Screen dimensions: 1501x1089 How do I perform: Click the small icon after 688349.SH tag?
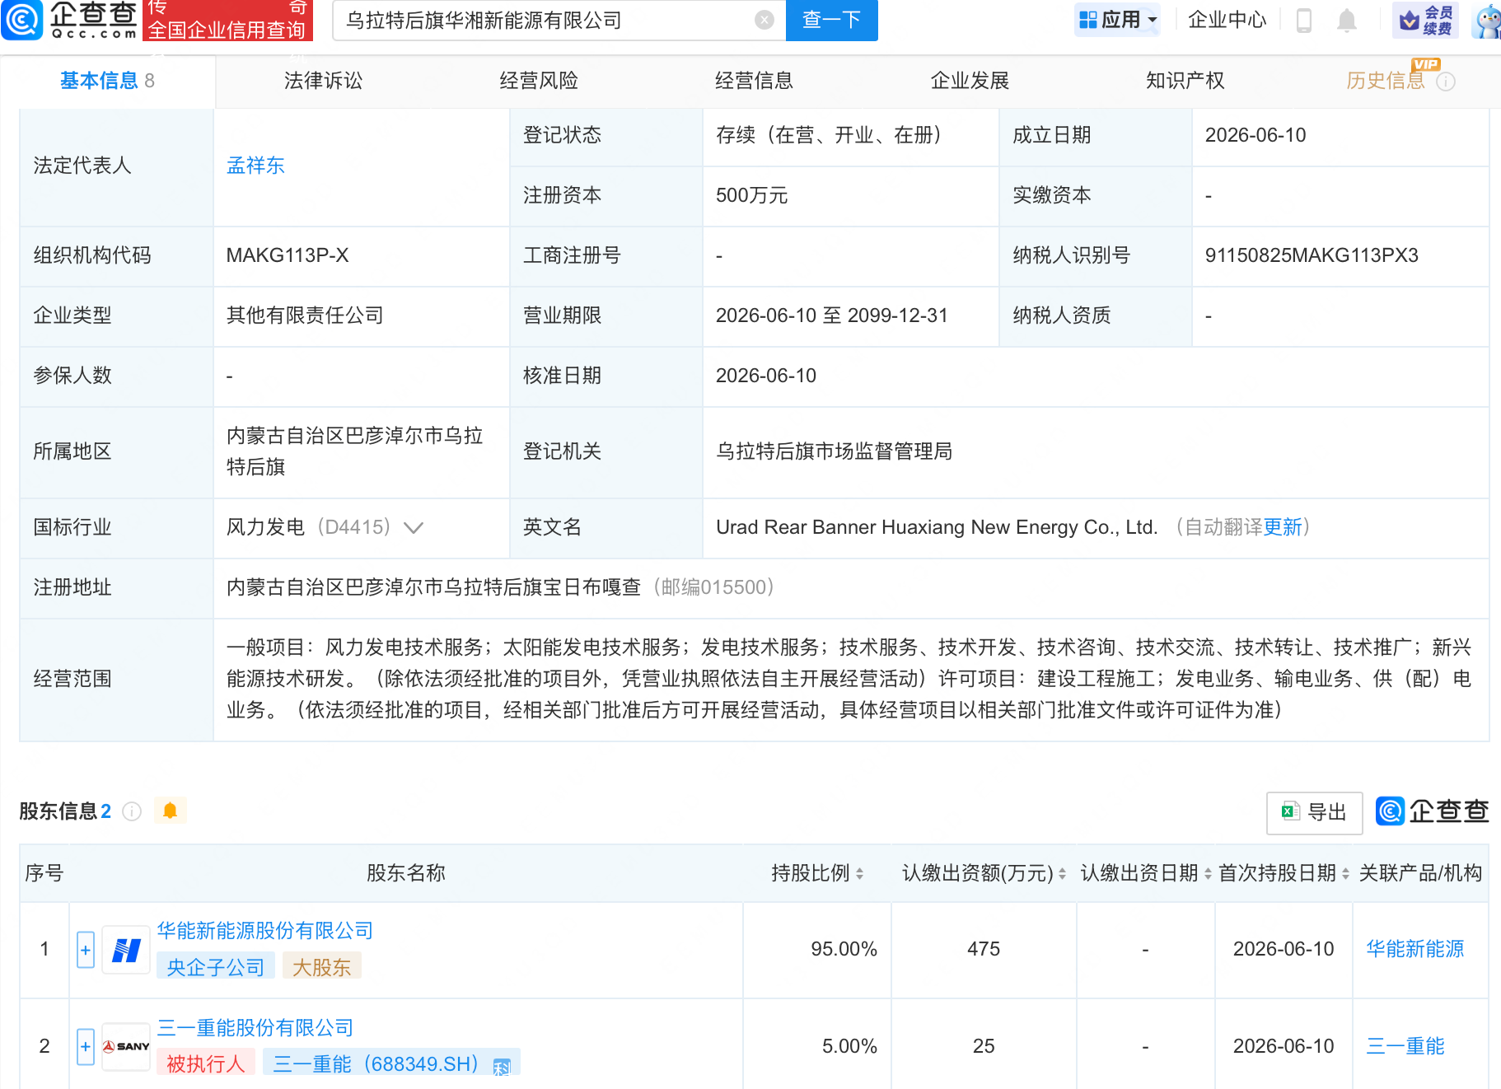(x=503, y=1068)
